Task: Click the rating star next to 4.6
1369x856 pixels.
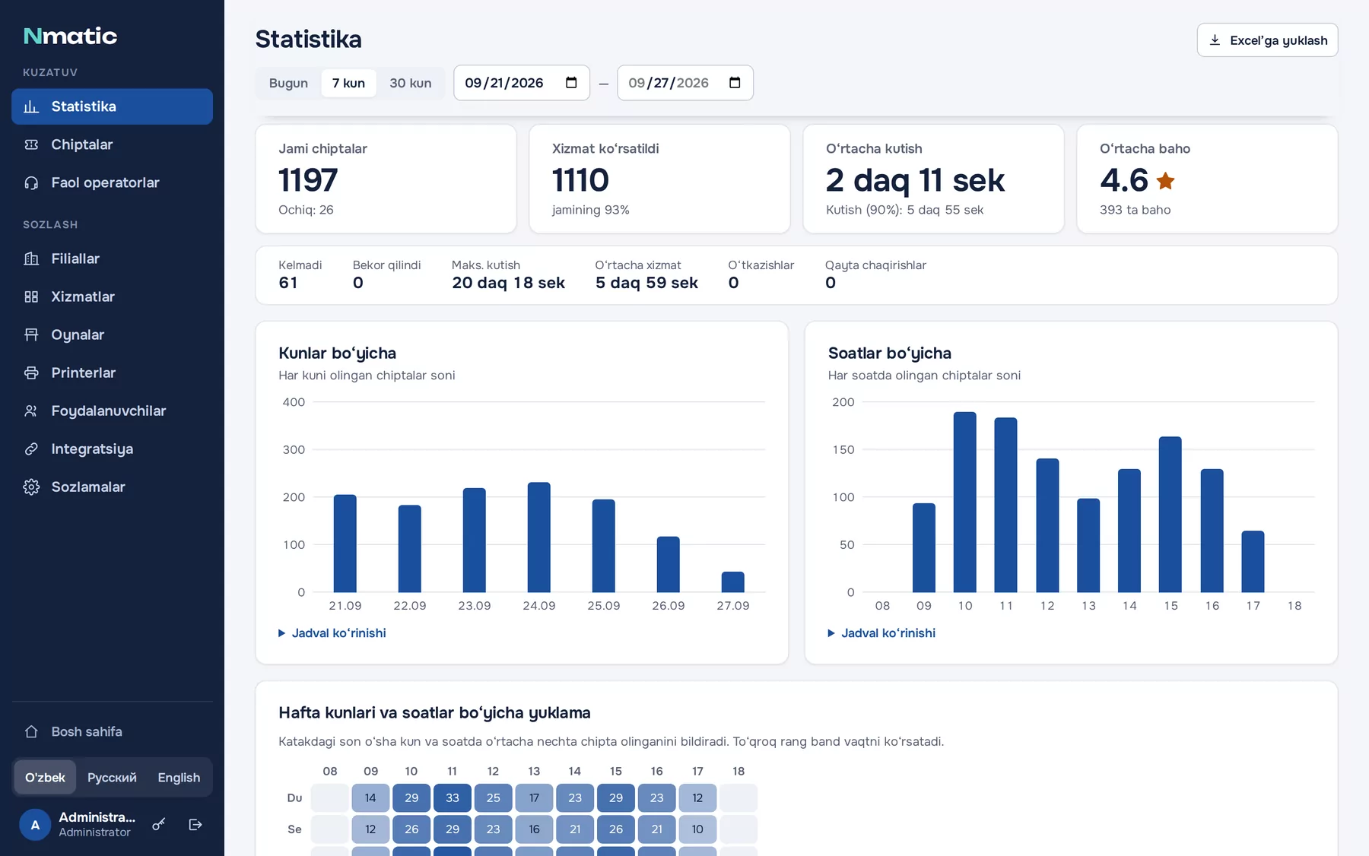Action: tap(1165, 181)
